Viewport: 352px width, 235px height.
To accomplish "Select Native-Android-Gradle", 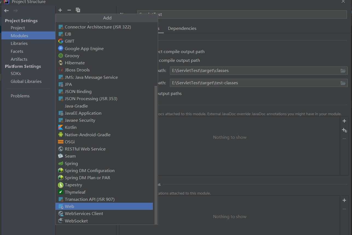I will click(104, 135).
